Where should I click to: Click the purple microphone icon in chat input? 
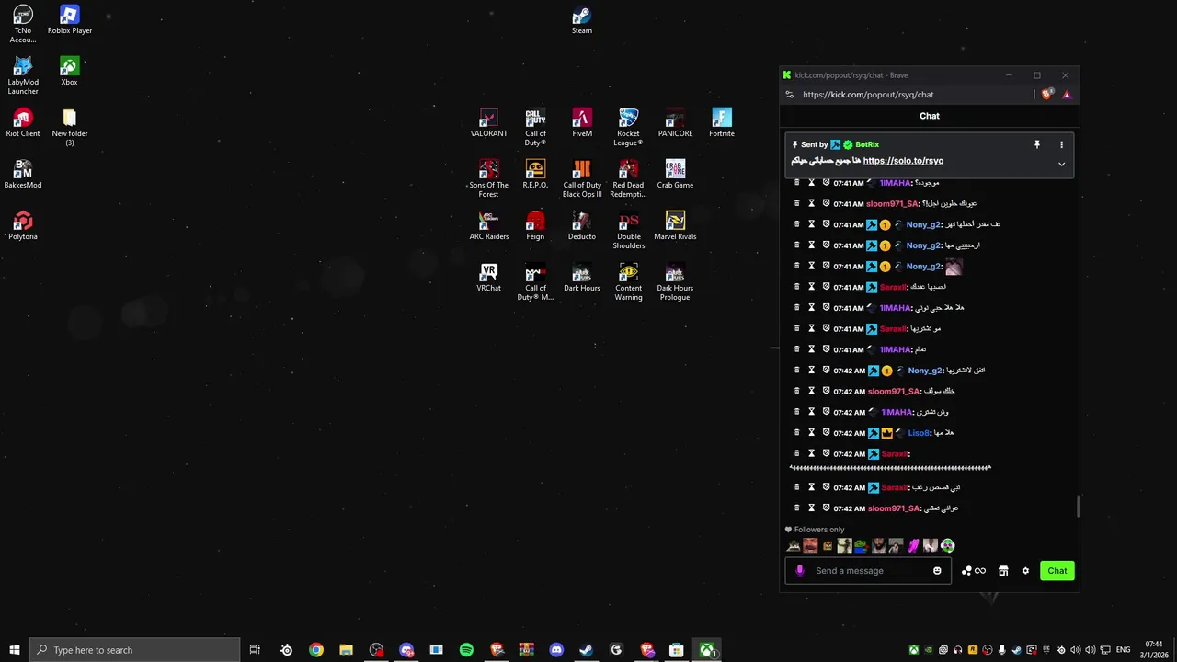pos(799,571)
